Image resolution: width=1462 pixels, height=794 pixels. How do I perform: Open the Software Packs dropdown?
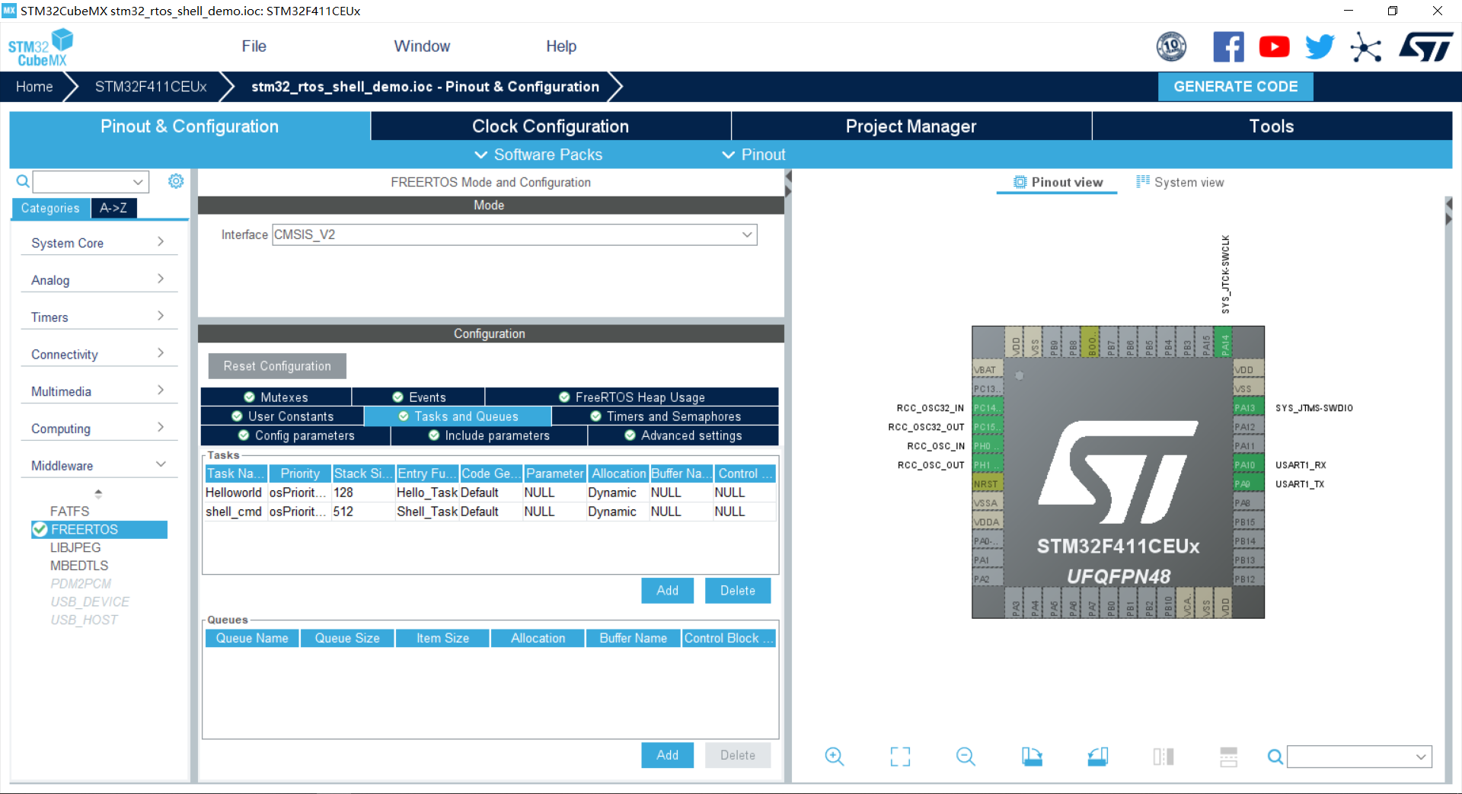[x=538, y=155]
